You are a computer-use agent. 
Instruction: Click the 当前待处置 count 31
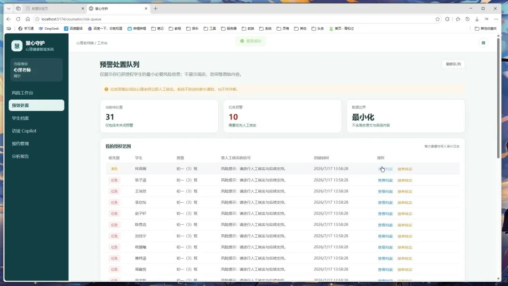pyautogui.click(x=110, y=117)
